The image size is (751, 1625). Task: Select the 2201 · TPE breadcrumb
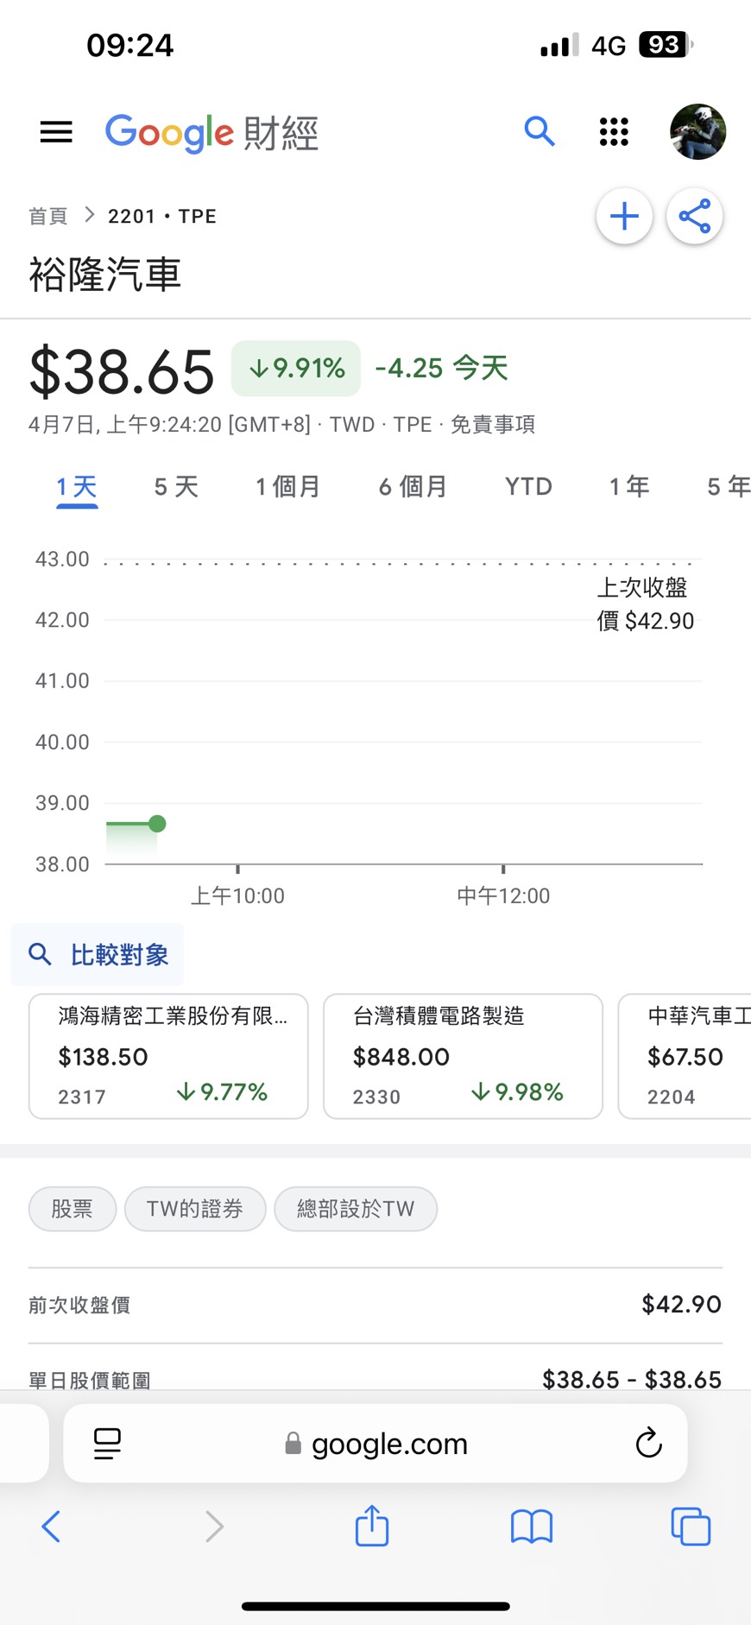tap(162, 216)
